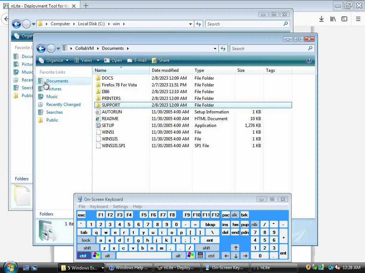The height and width of the screenshot is (273, 365).
Task: Select the Documents favorite link
Action: pos(57,81)
